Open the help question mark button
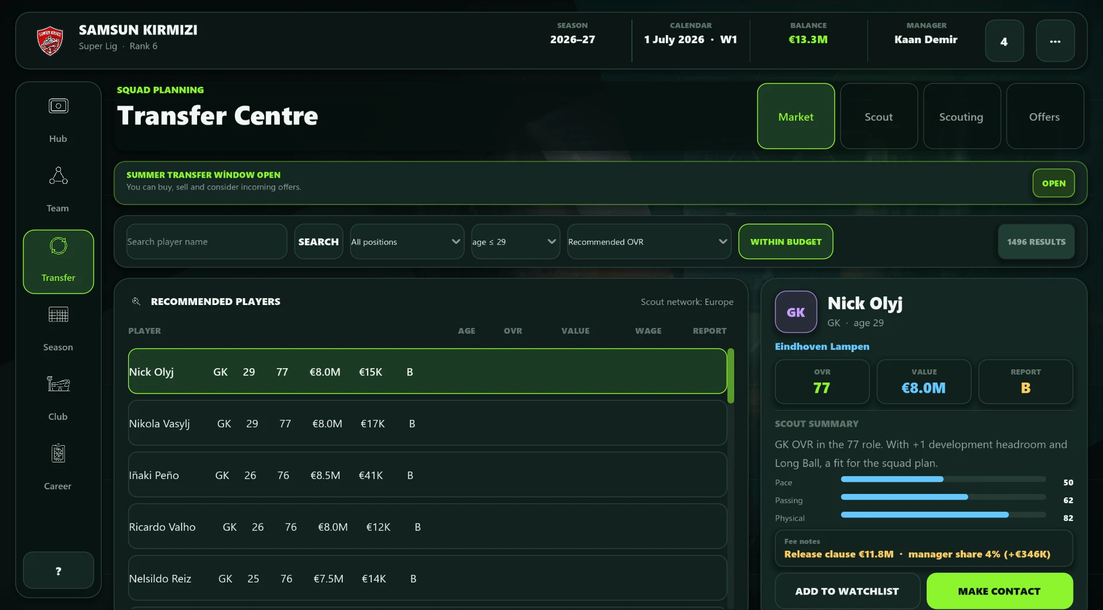The image size is (1103, 610). [59, 570]
